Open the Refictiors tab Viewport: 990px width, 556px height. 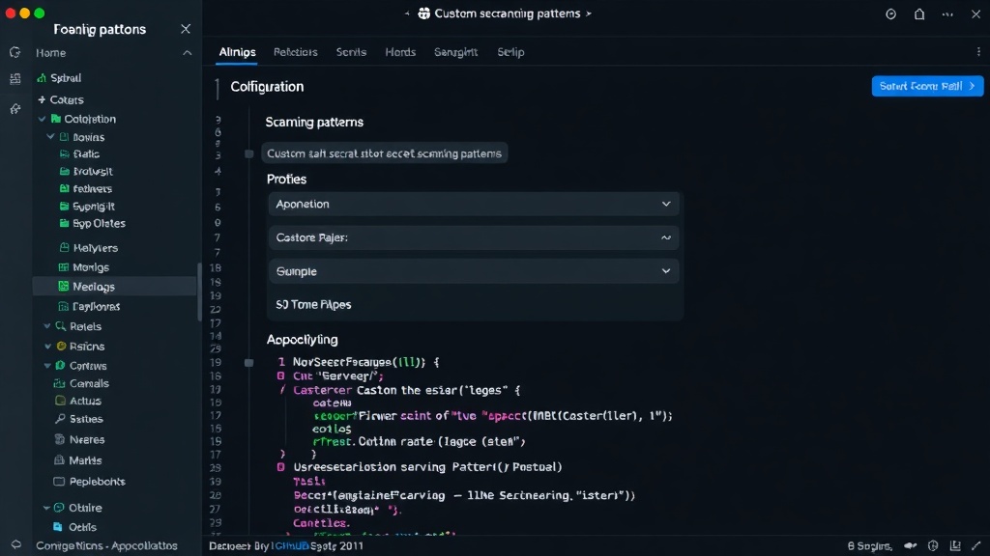point(296,52)
